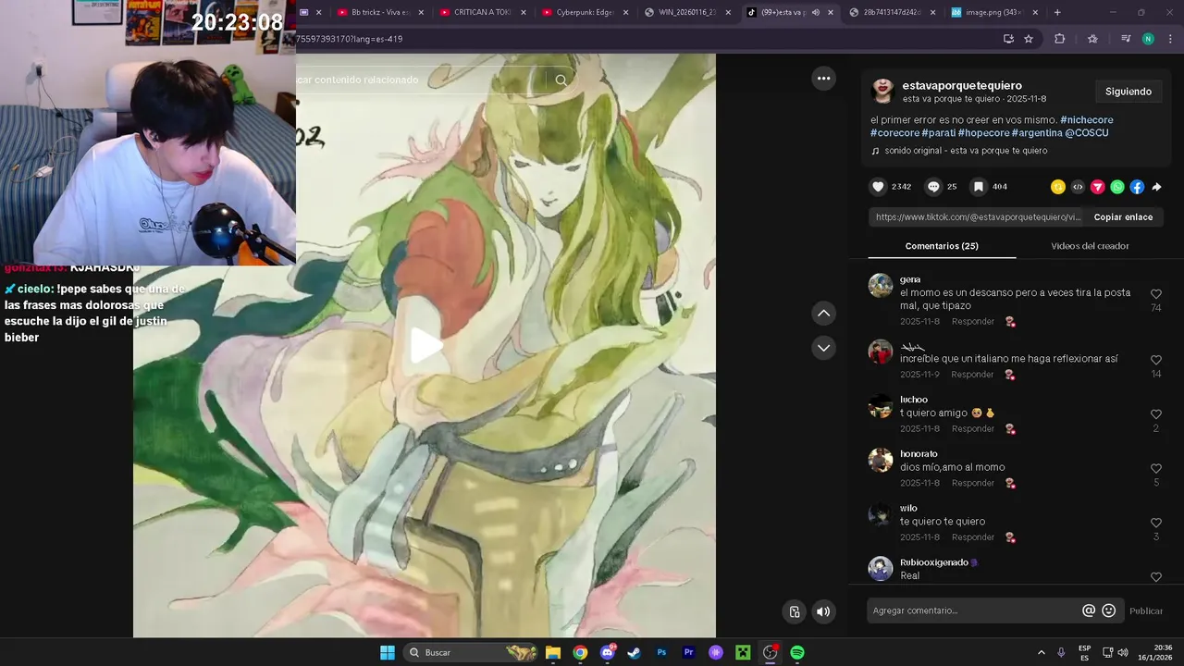The image size is (1184, 666).
Task: Send video to friends with the red icon
Action: point(1098,187)
